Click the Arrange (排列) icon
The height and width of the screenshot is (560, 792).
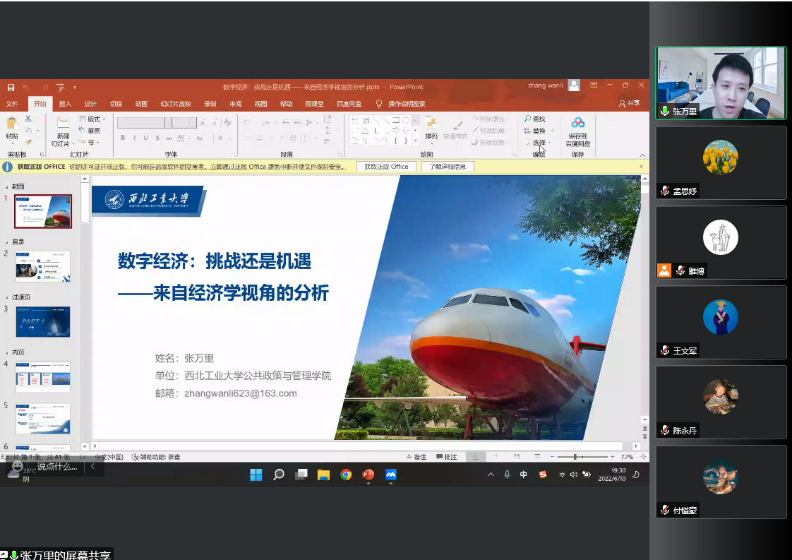(431, 127)
